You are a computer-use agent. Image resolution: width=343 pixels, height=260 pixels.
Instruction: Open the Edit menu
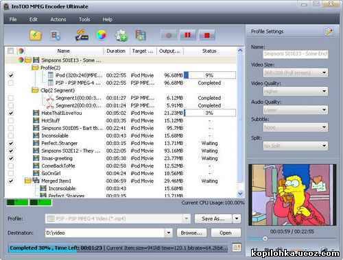click(x=33, y=19)
